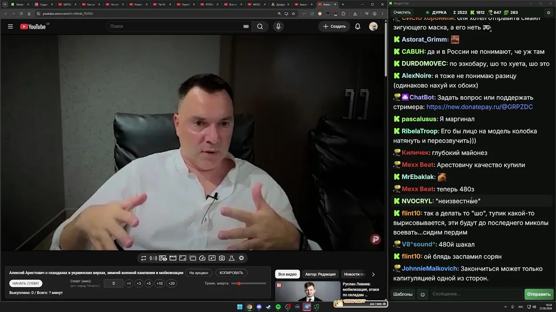Image resolution: width=556 pixels, height=312 pixels.
Task: Click the fullscreen frame icon under the video
Action: 183,258
